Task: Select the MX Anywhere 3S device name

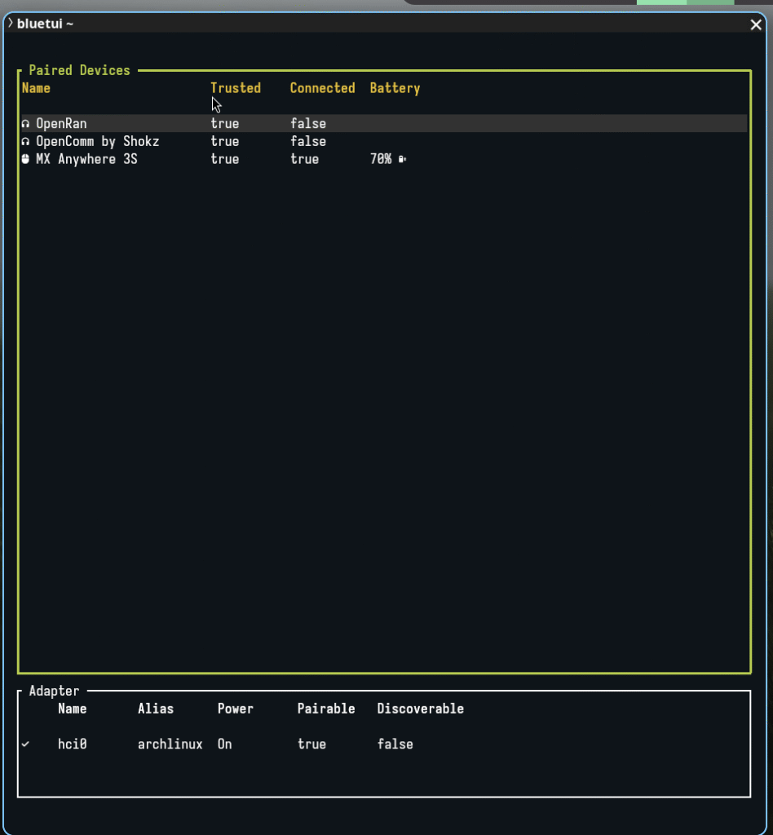Action: tap(86, 160)
